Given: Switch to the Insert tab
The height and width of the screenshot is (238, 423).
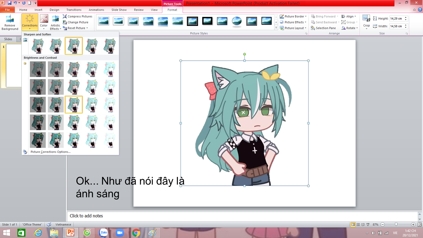Looking at the screenshot, I should (x=38, y=10).
